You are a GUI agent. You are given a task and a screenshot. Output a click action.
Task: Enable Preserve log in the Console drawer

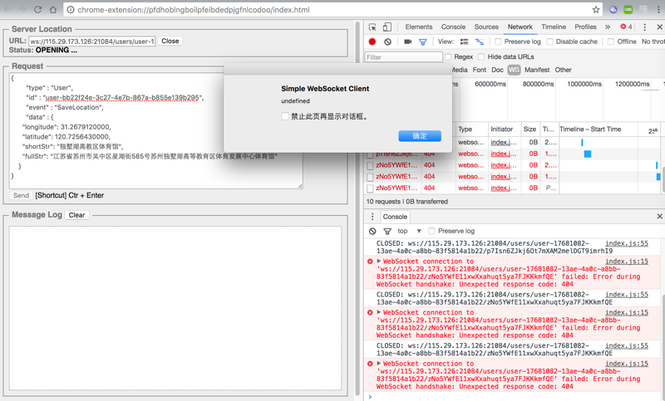(x=431, y=231)
